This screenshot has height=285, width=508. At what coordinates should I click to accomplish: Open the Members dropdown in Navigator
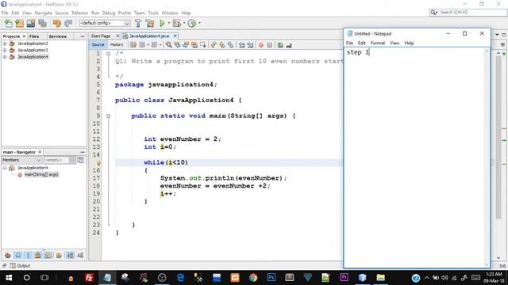(21, 160)
